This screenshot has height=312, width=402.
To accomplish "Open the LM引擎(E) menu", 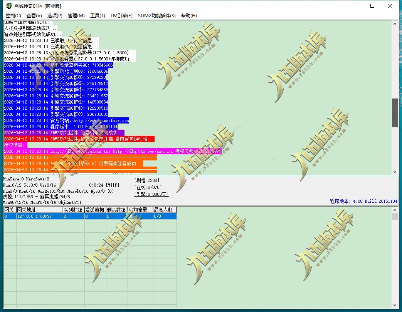I will pos(121,16).
